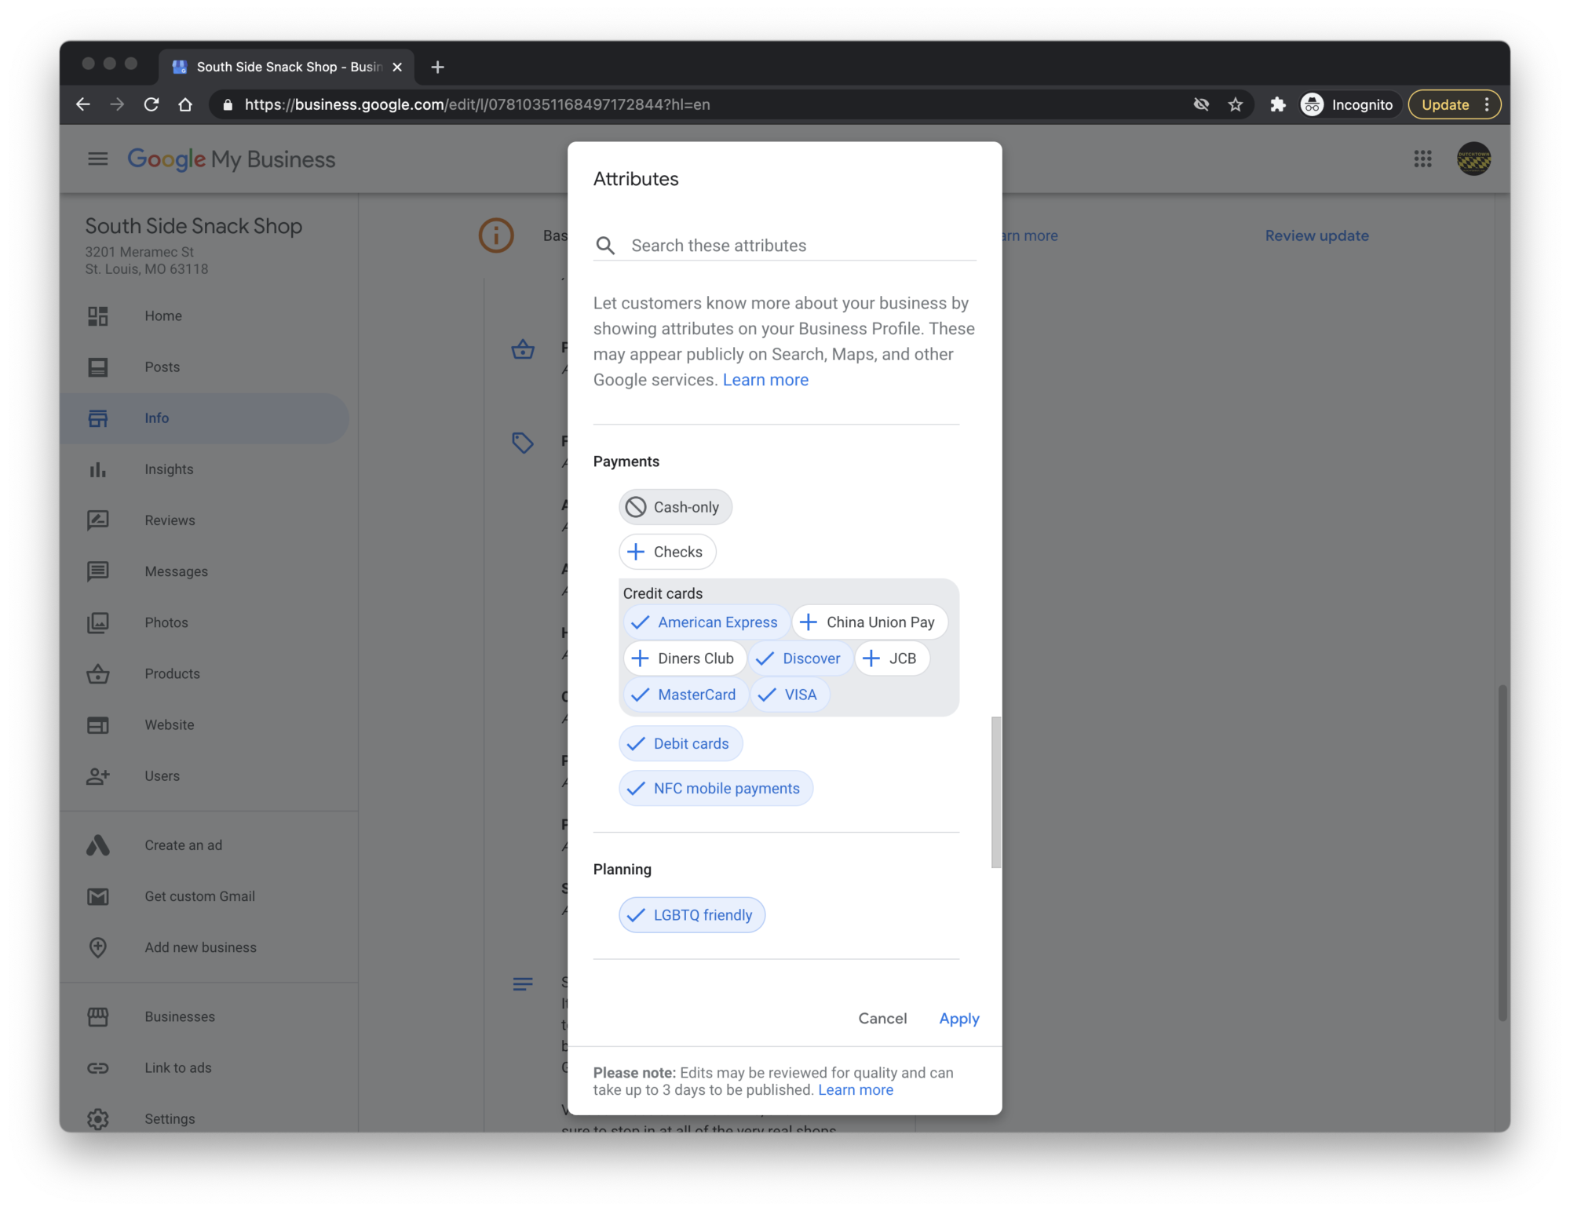Click the Posts icon in sidebar
Viewport: 1570px width, 1211px height.
[97, 367]
